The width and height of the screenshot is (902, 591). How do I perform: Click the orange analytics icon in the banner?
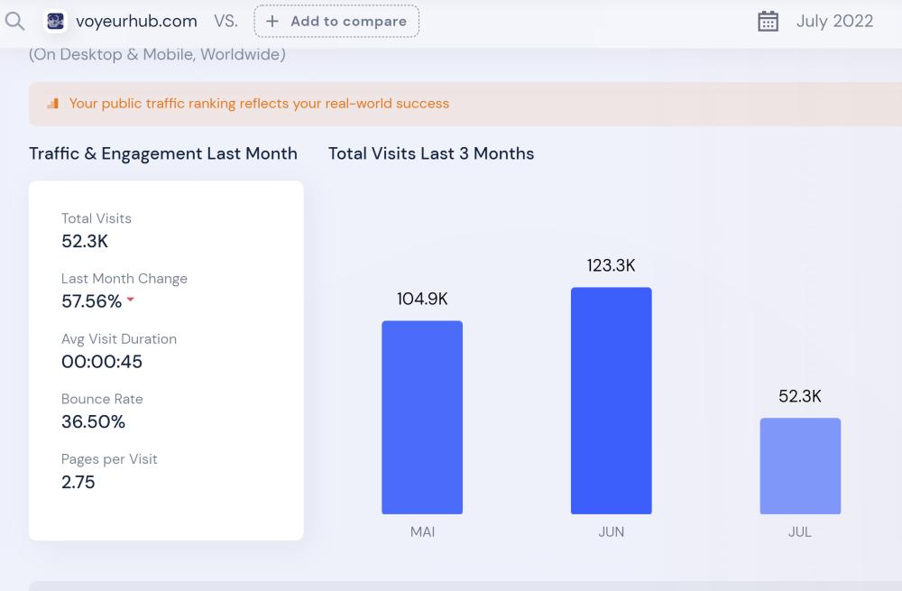click(52, 104)
